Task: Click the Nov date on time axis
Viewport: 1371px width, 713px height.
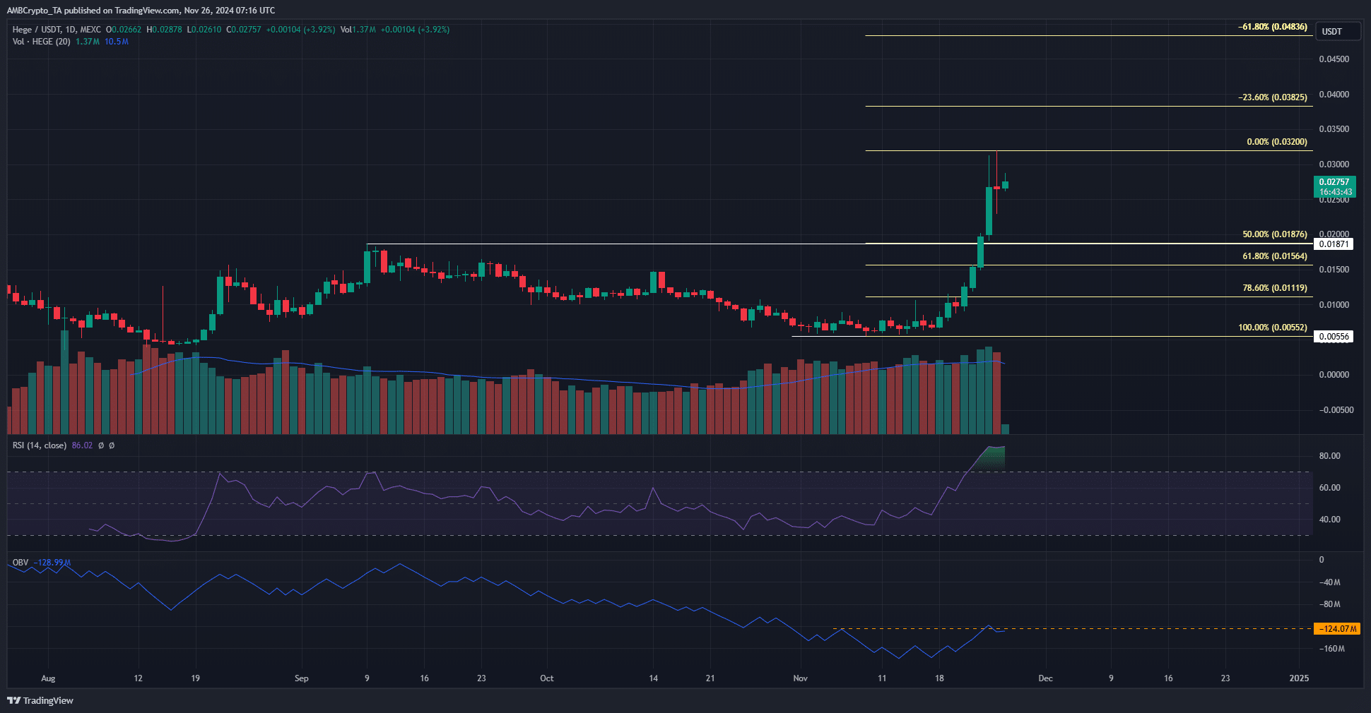Action: (x=800, y=678)
